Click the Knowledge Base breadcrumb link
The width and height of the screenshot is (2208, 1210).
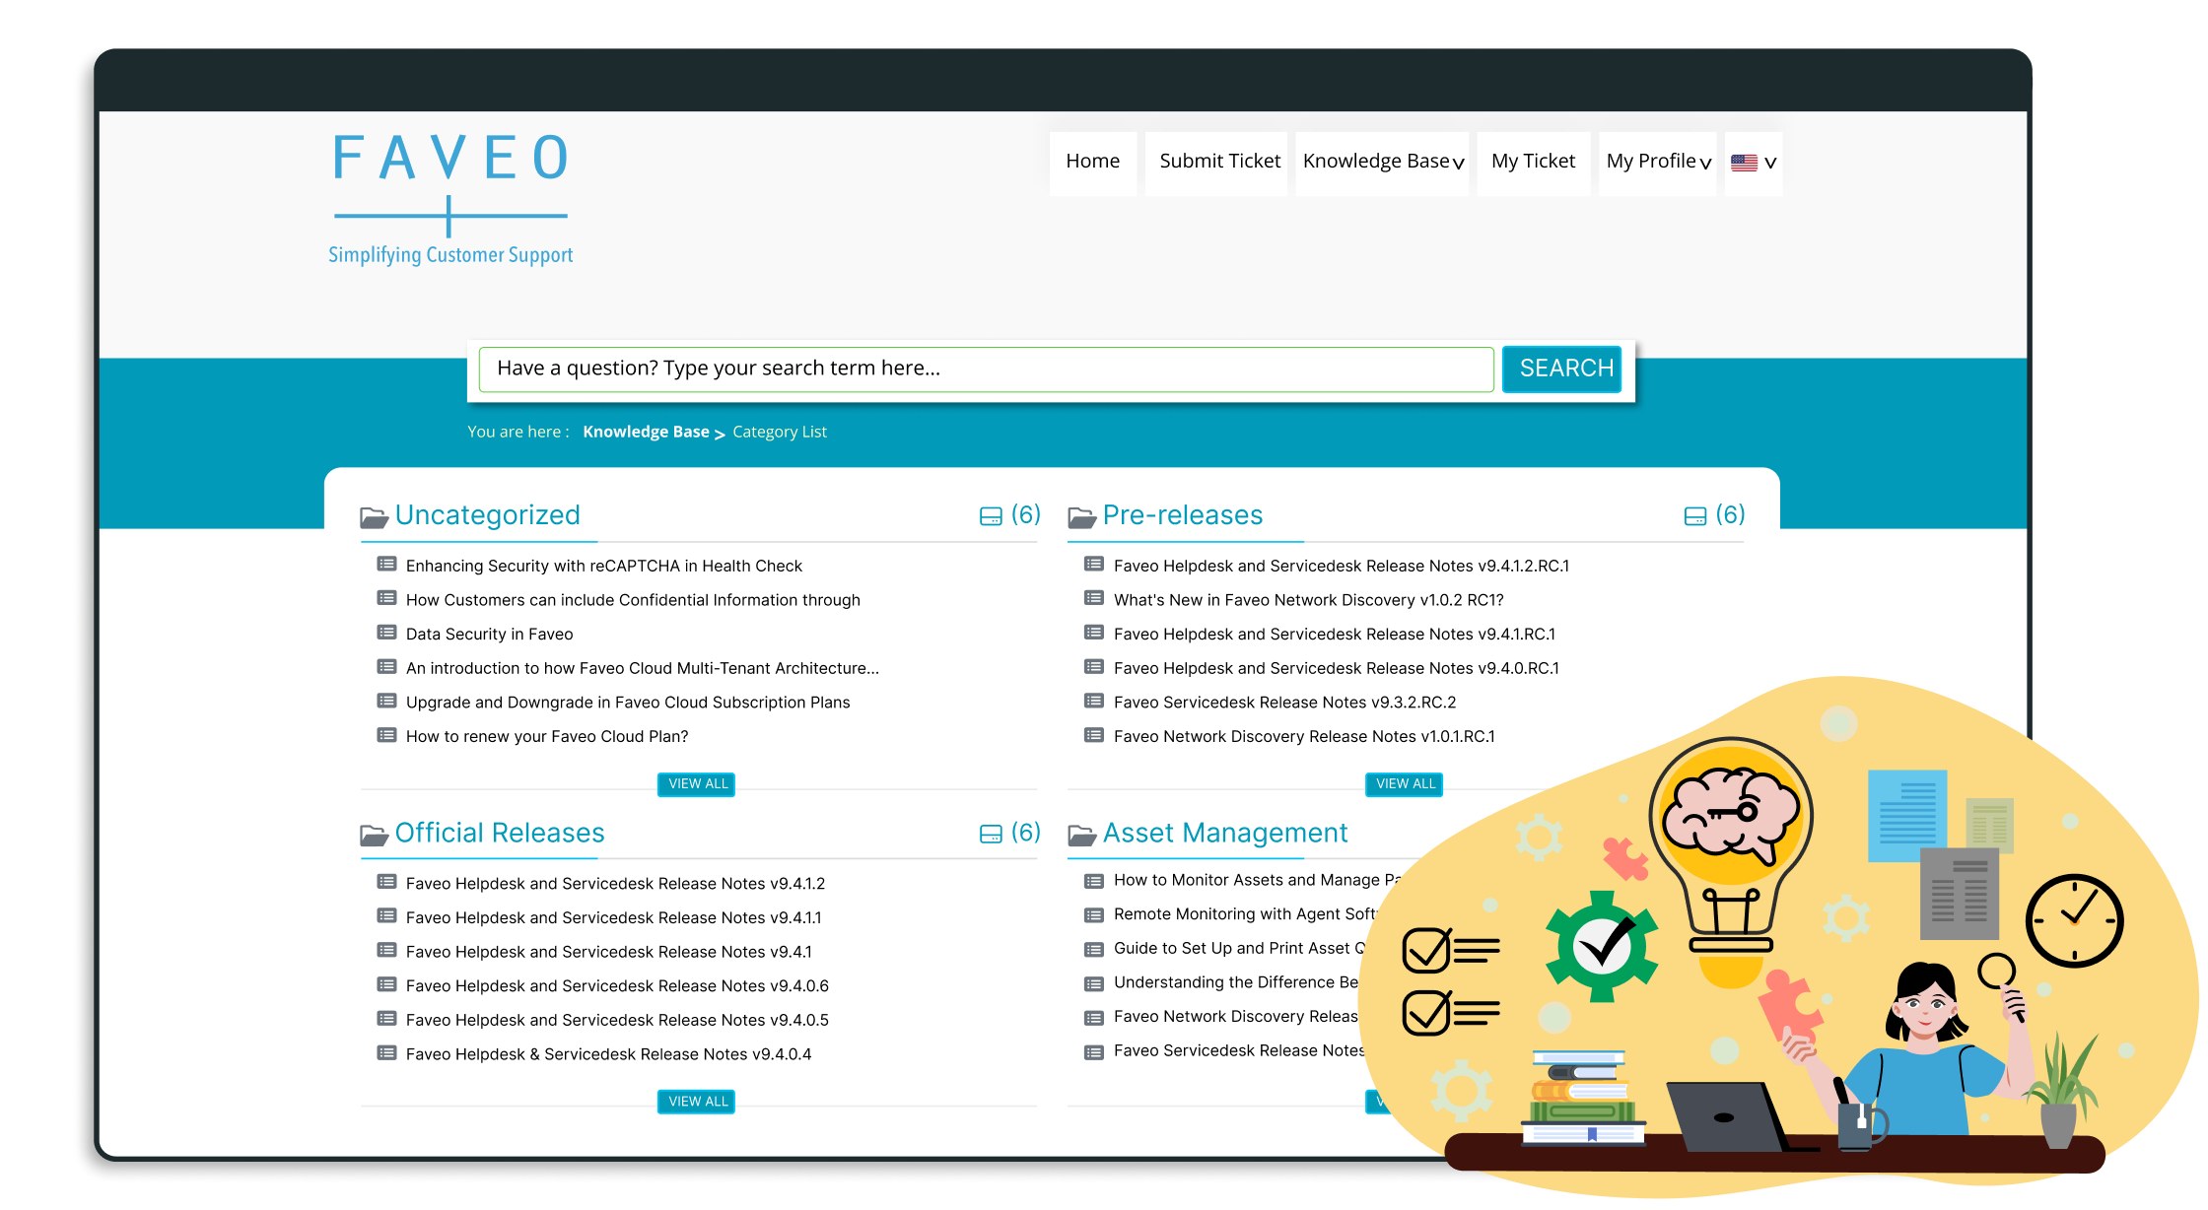point(647,432)
